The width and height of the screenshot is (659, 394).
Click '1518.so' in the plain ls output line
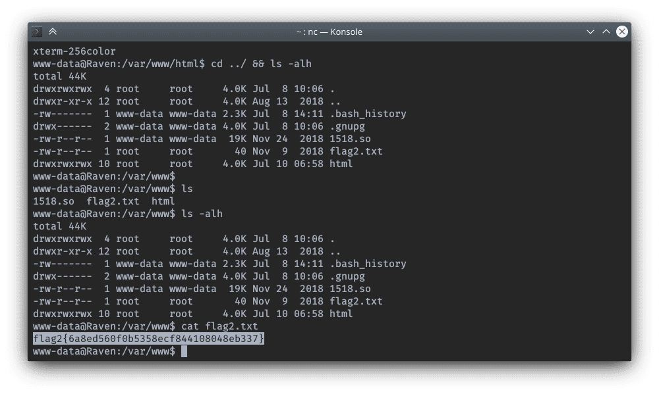click(52, 201)
